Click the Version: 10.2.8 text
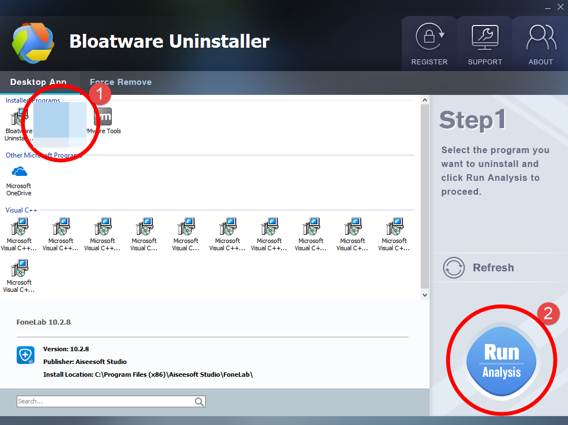Viewport: 568px width, 425px height. [x=66, y=349]
